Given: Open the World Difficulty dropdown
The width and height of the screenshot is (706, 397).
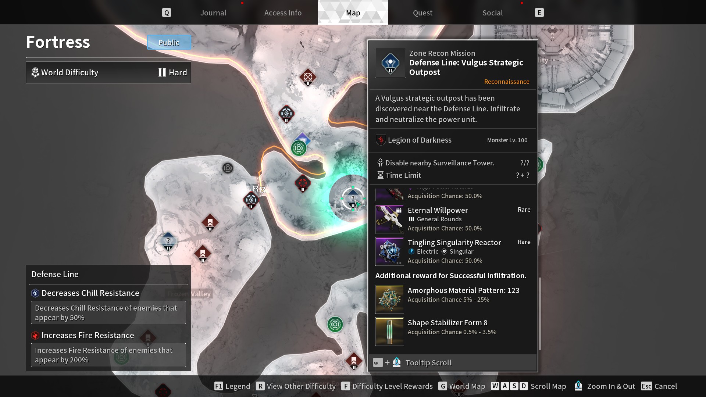Looking at the screenshot, I should pos(108,72).
